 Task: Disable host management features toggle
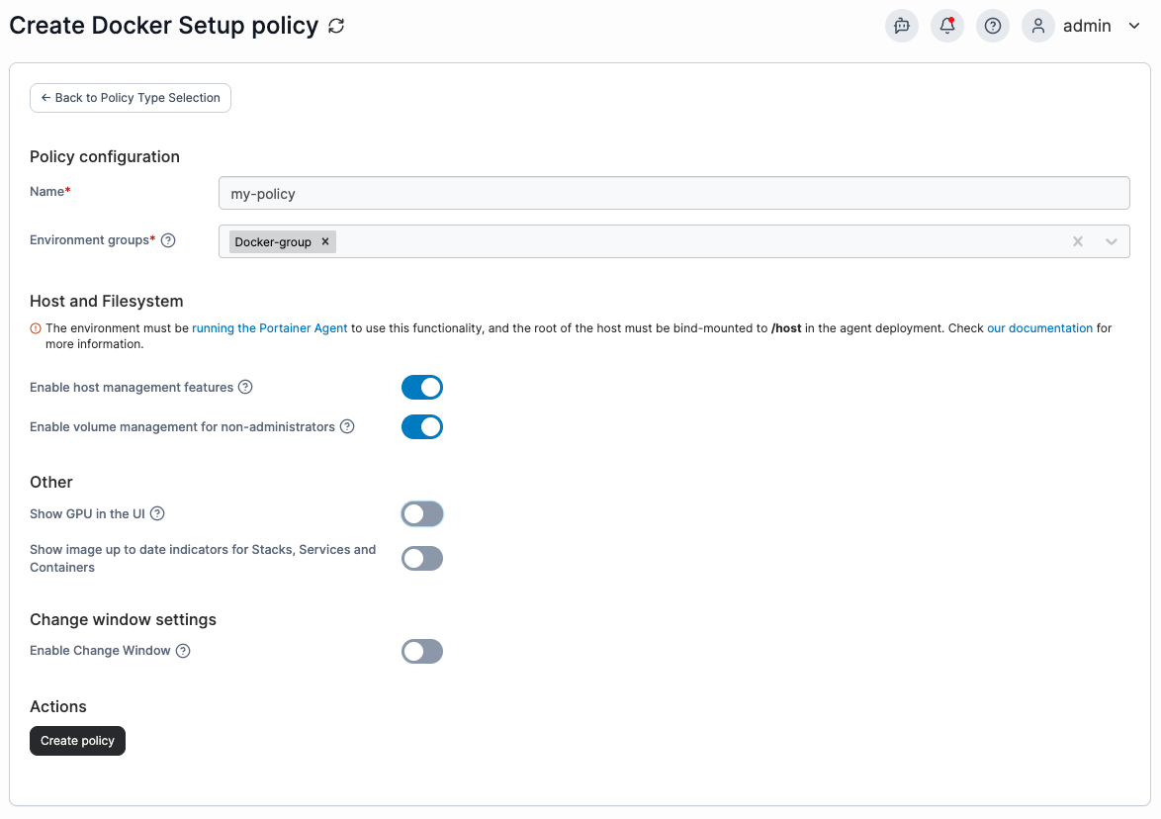(422, 388)
